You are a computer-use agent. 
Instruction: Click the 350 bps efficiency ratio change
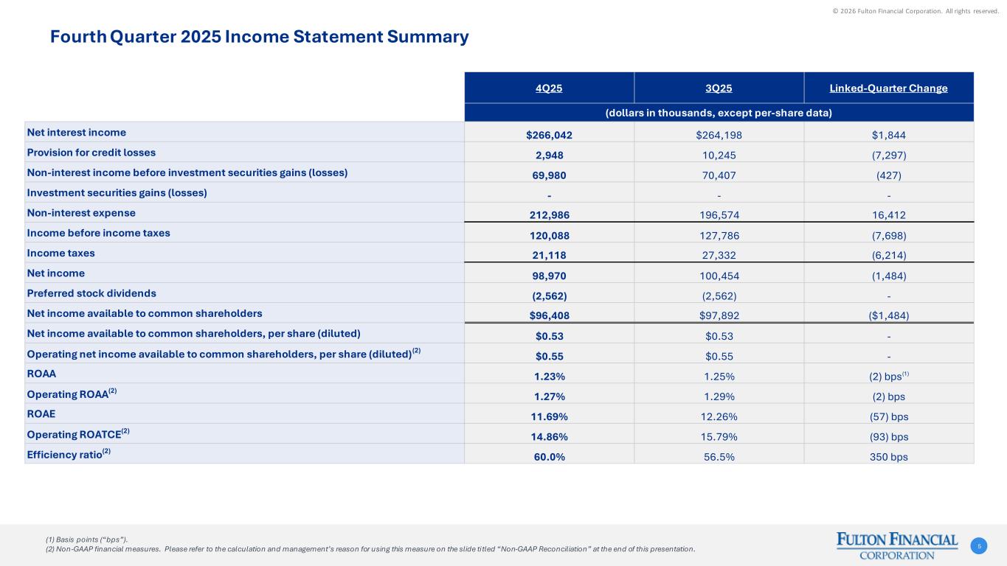tap(888, 456)
